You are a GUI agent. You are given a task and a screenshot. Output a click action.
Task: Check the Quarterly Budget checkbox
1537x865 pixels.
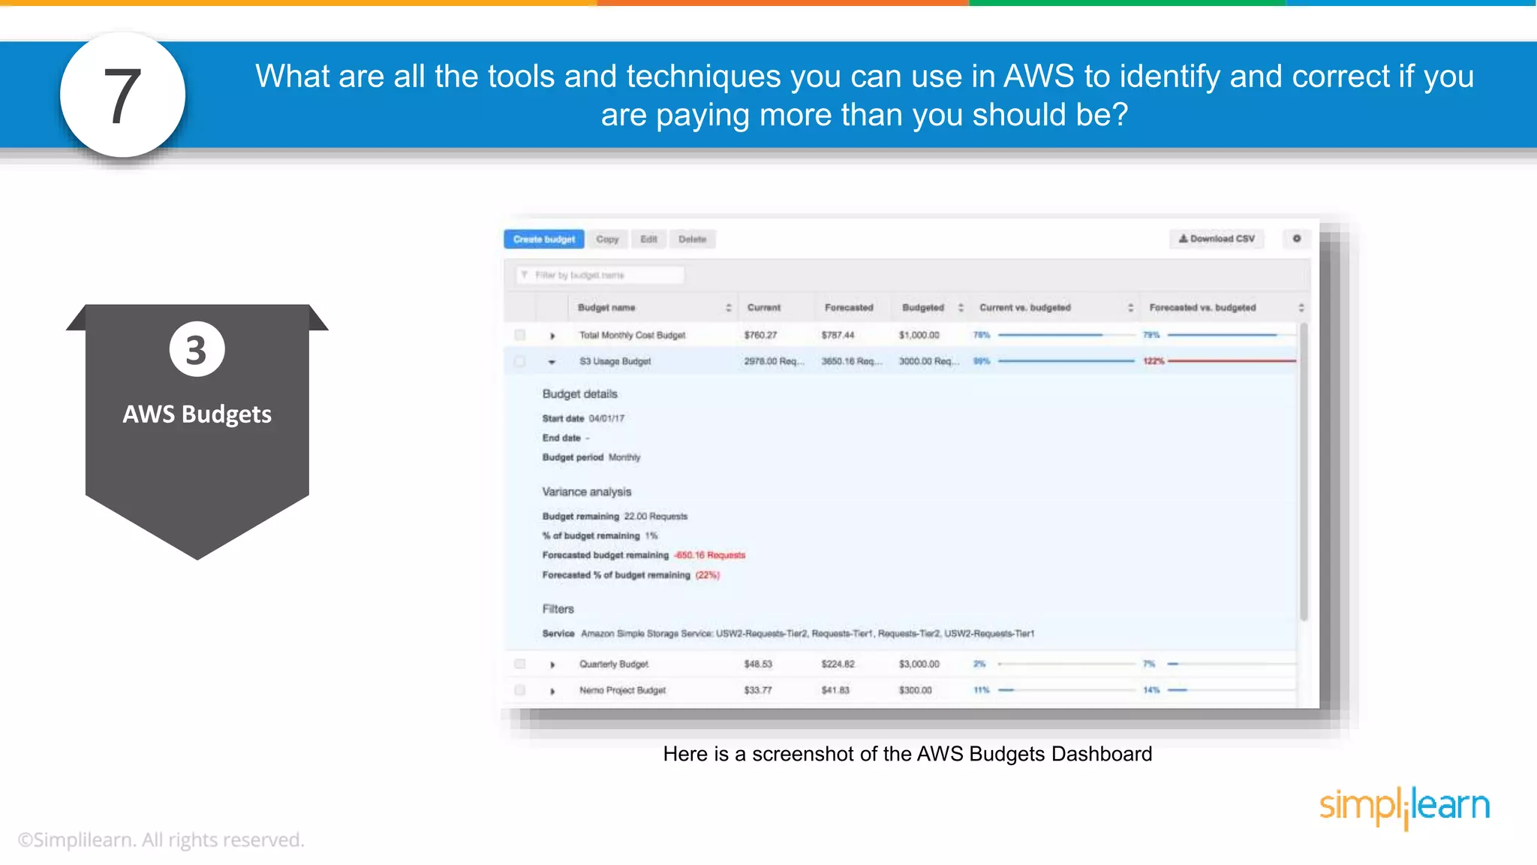click(519, 665)
